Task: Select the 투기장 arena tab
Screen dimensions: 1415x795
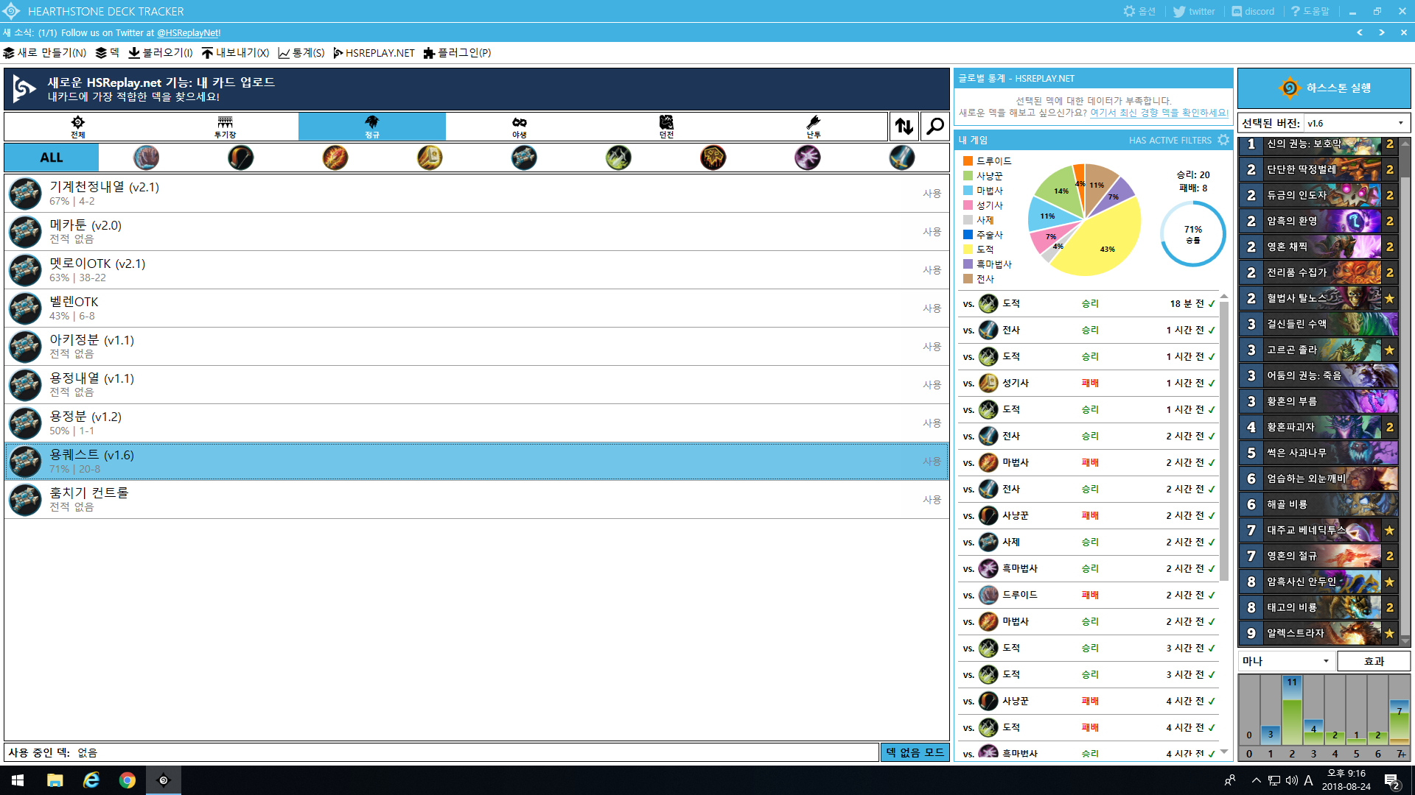Action: point(225,127)
